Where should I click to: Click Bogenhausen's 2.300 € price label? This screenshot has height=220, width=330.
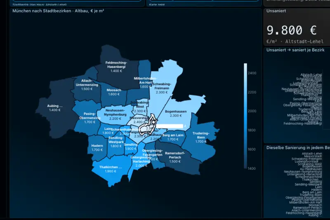click(176, 116)
